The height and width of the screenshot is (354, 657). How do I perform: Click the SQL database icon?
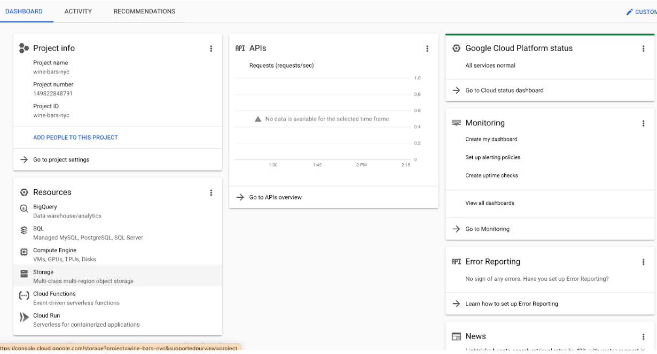point(24,230)
